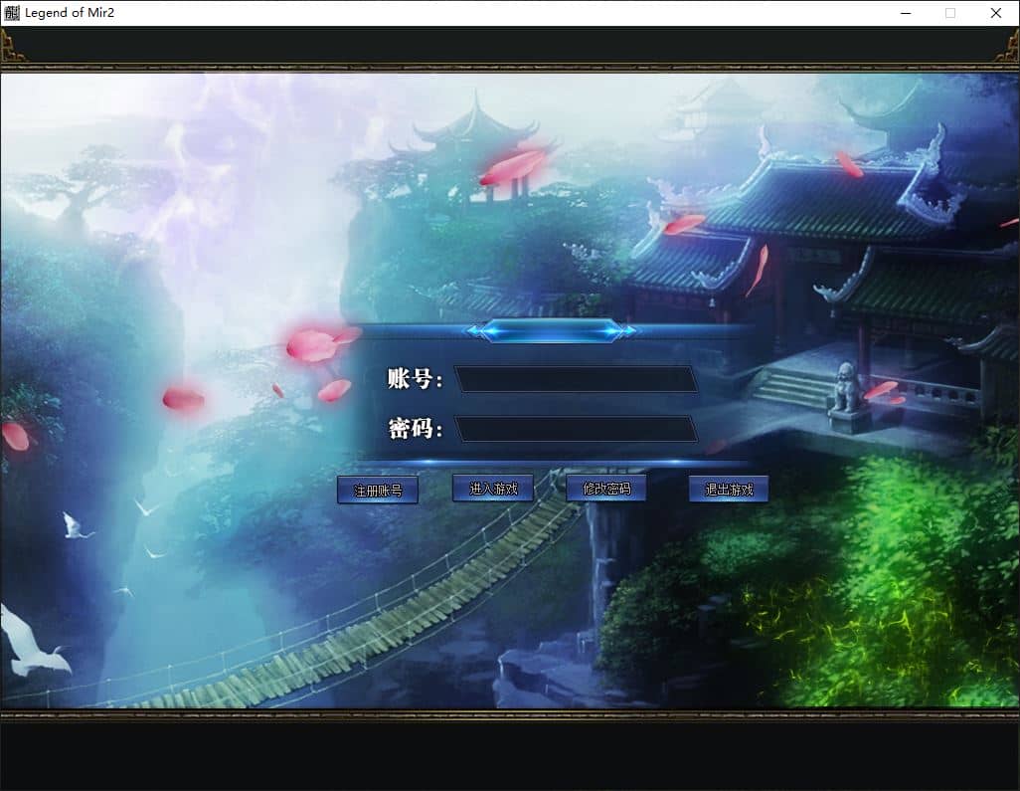Open the 修改密码 change password dialog
Screen dimensions: 1020x791
click(x=606, y=488)
